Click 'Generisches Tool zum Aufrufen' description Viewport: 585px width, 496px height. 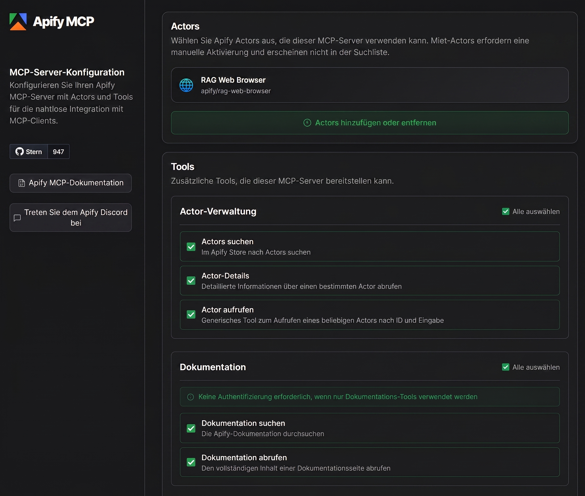[323, 321]
